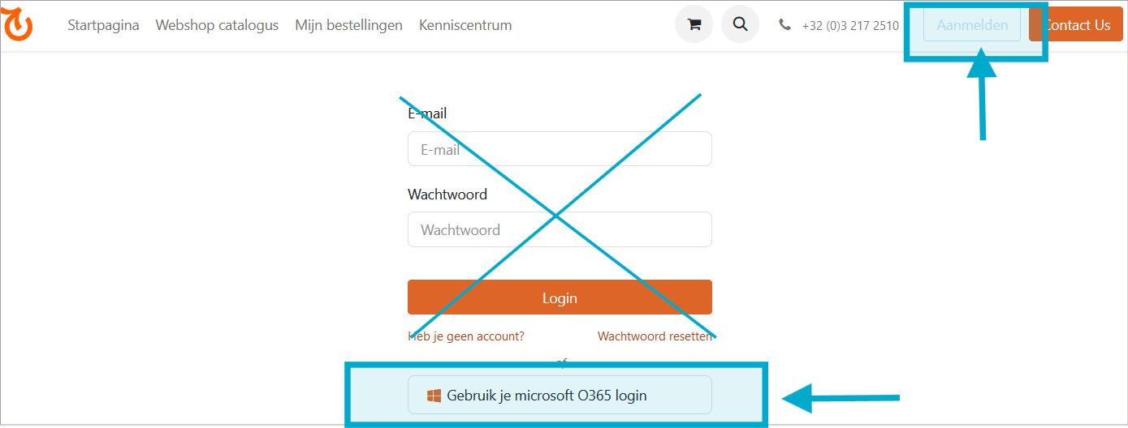Click the search magnifier icon

click(x=740, y=24)
